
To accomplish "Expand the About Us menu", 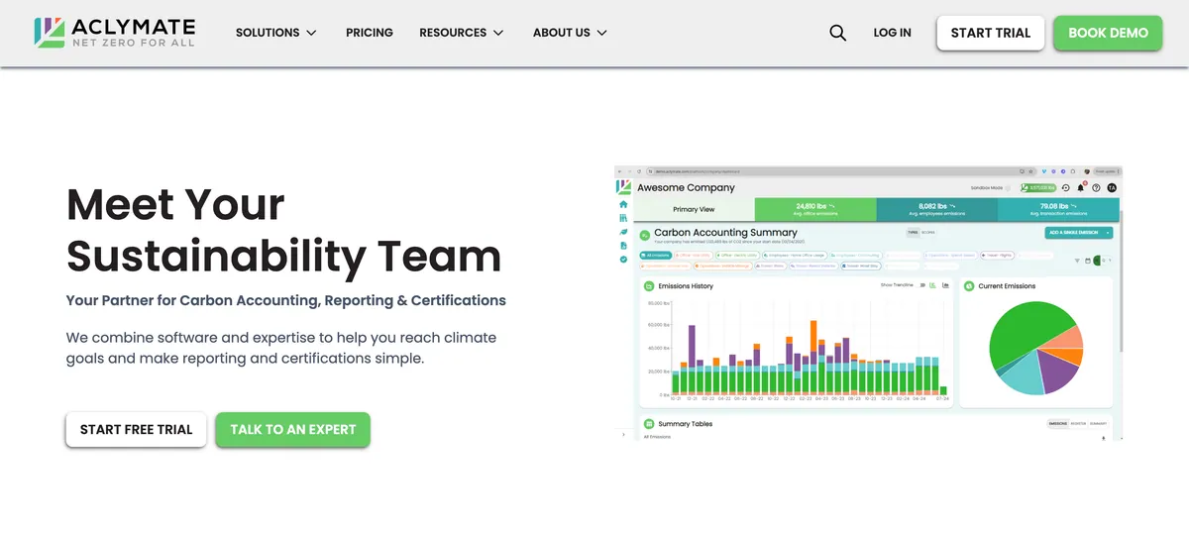I will pyautogui.click(x=570, y=33).
